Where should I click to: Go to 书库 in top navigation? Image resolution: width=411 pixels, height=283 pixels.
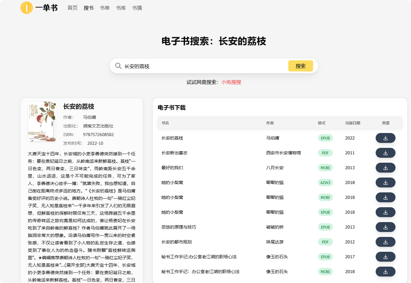[121, 8]
